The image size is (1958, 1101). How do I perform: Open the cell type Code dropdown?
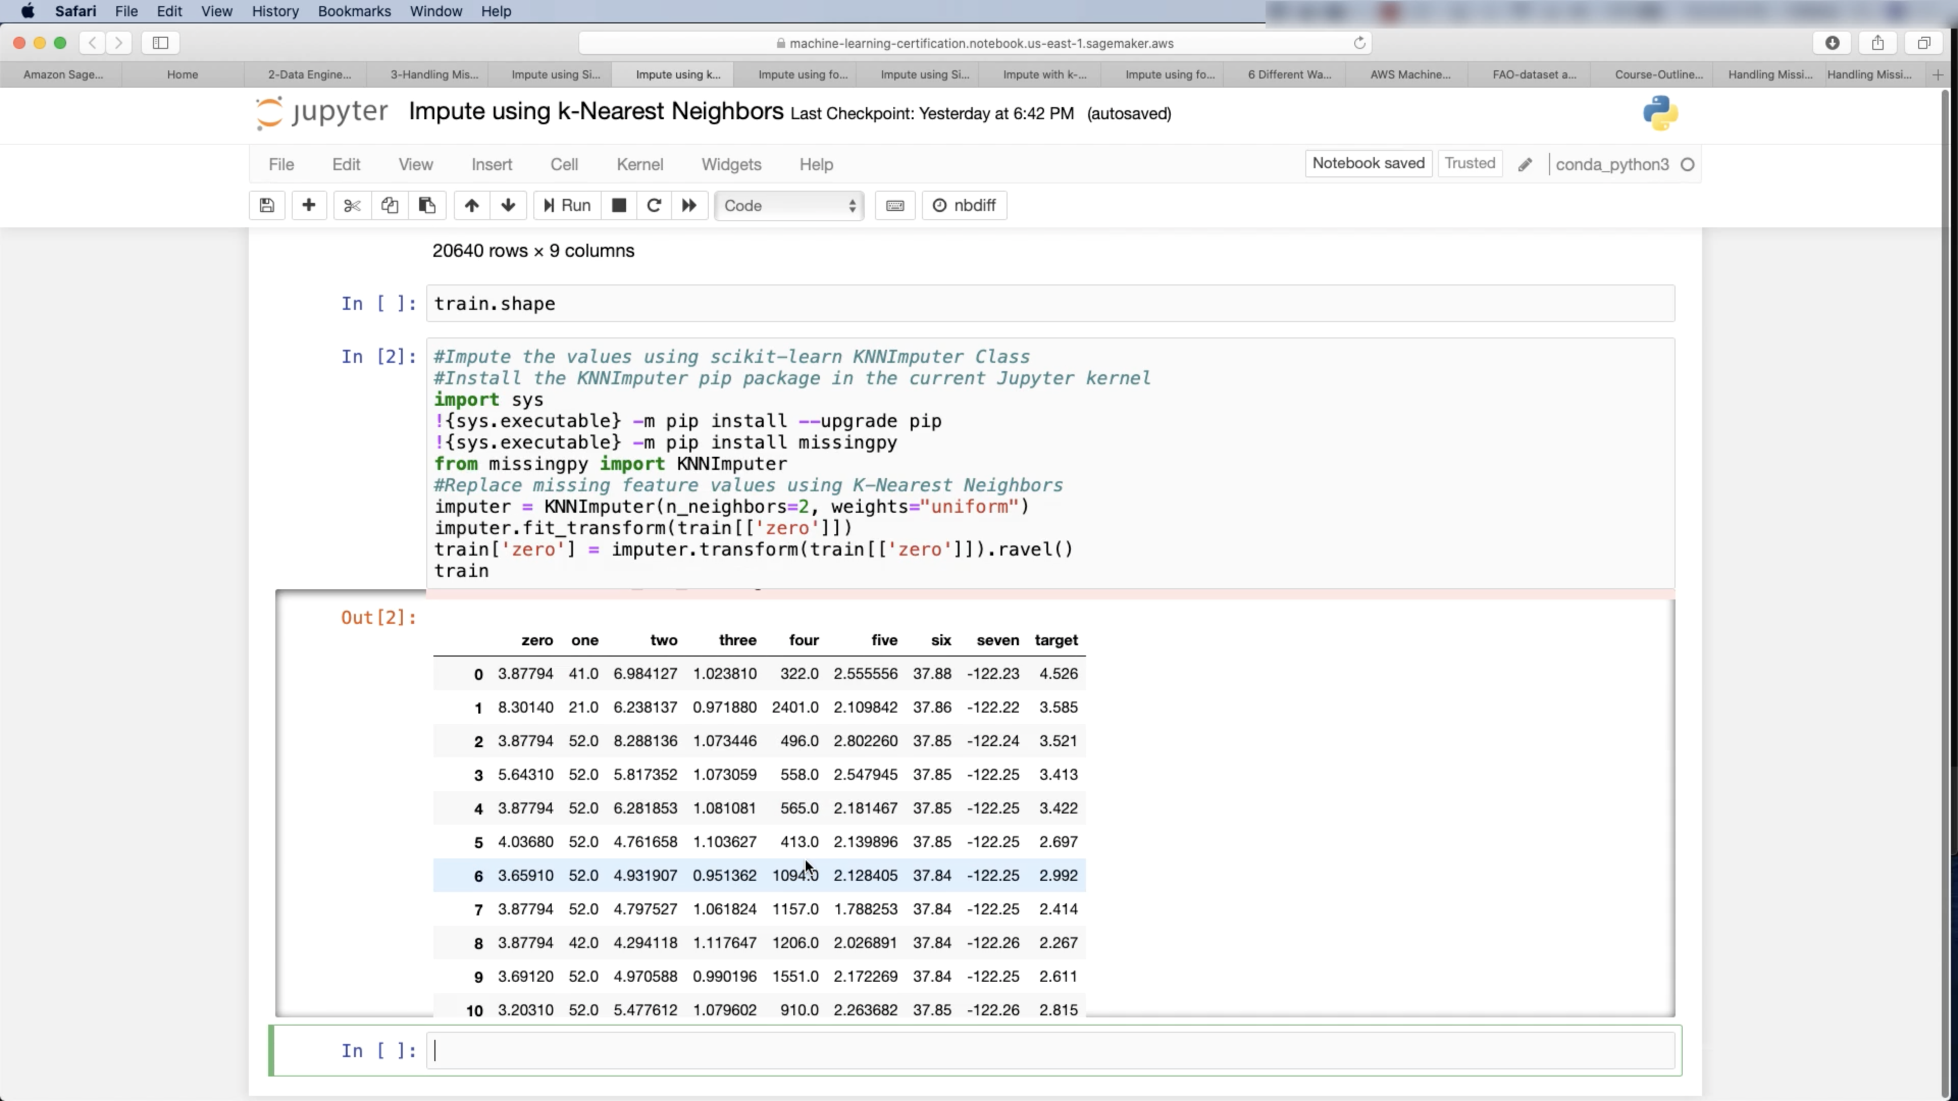[x=789, y=205]
